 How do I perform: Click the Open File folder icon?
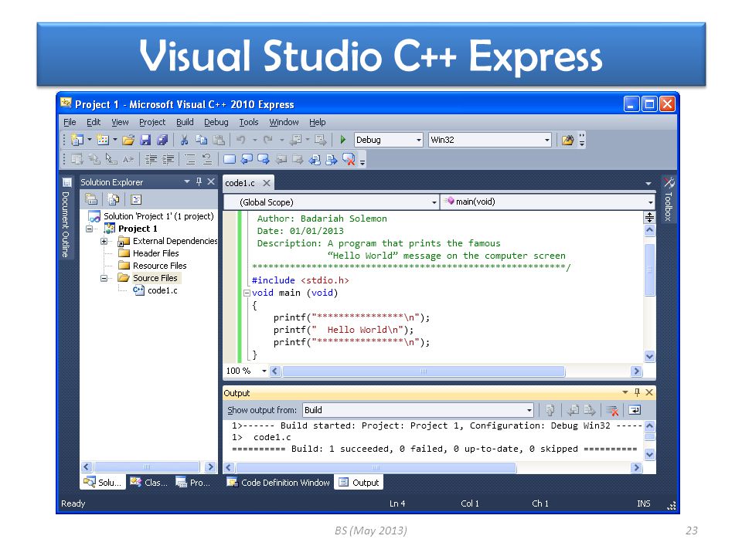pyautogui.click(x=128, y=140)
